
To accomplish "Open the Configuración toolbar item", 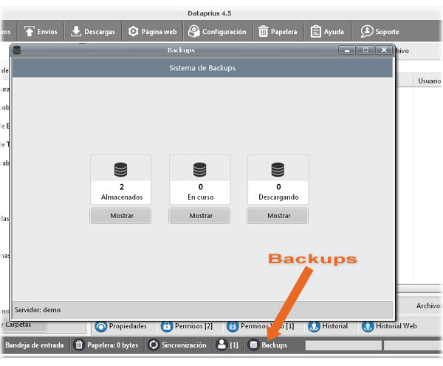I will (x=218, y=31).
